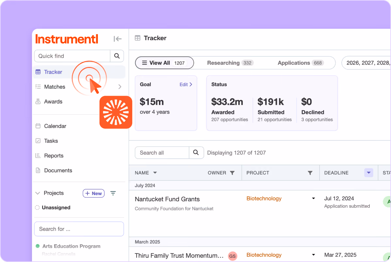Open the Arts Education Program project
The width and height of the screenshot is (391, 262).
point(71,246)
